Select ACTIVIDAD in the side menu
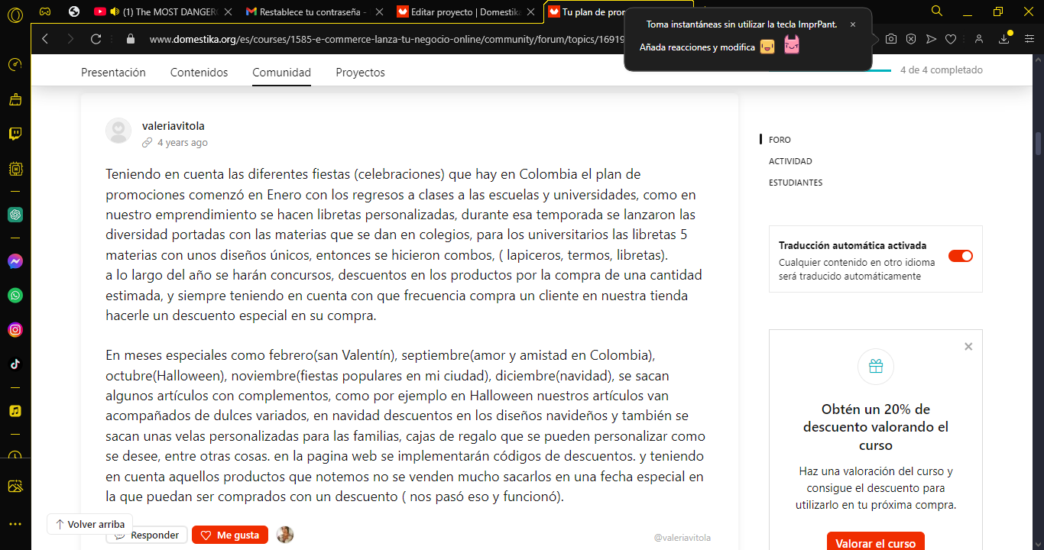The height and width of the screenshot is (550, 1044). [x=790, y=161]
